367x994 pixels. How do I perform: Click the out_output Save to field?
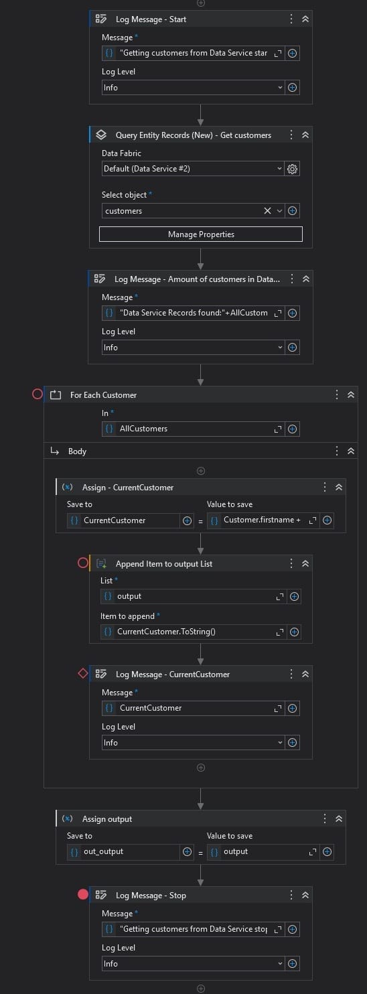[123, 852]
